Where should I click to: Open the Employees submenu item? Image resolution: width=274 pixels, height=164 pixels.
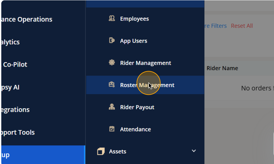pos(145,19)
